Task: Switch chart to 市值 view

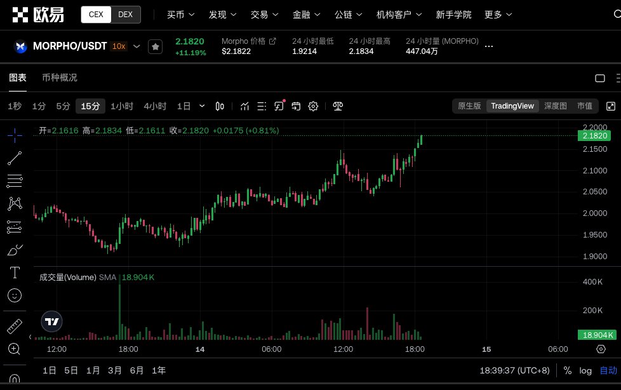Action: pos(585,106)
